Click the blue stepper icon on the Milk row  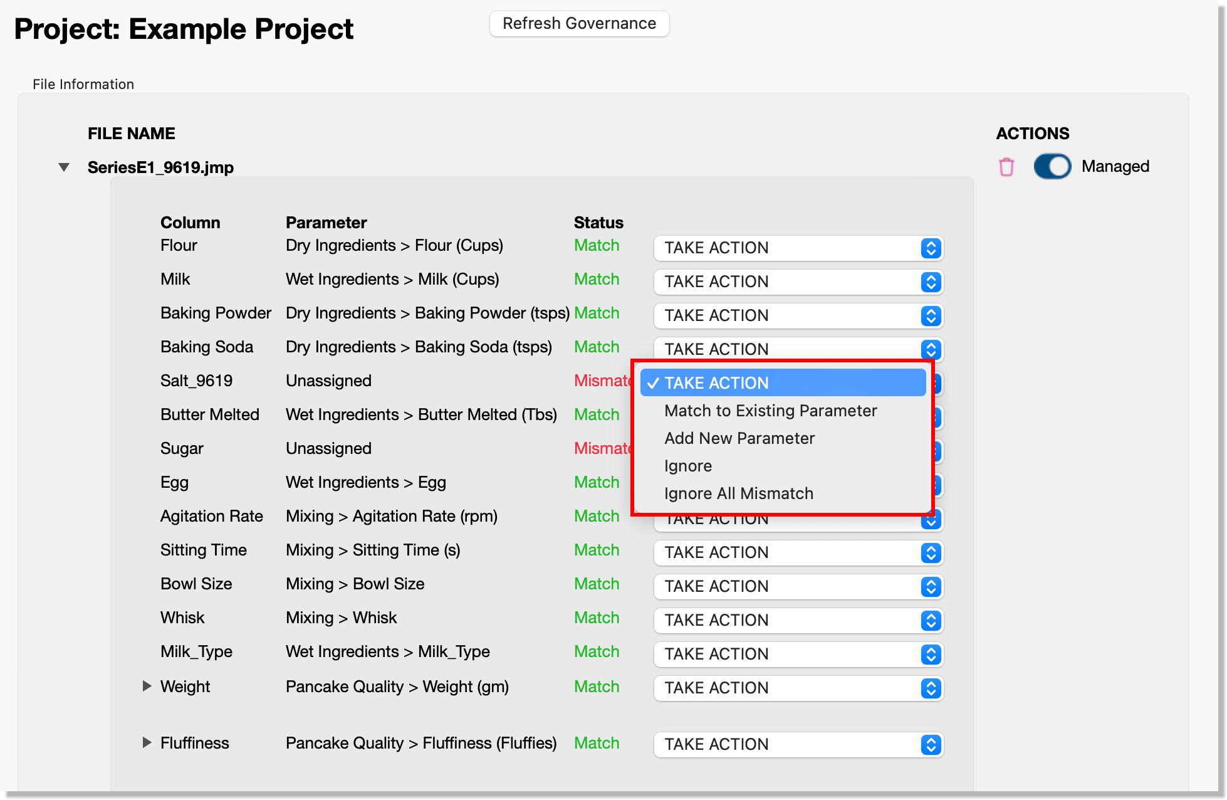pos(931,282)
